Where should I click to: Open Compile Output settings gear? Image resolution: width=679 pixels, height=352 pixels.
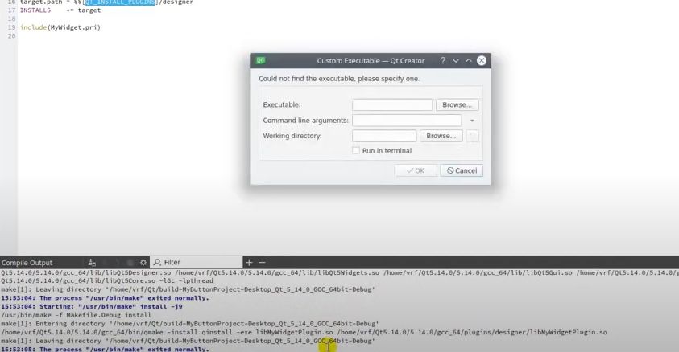143,263
